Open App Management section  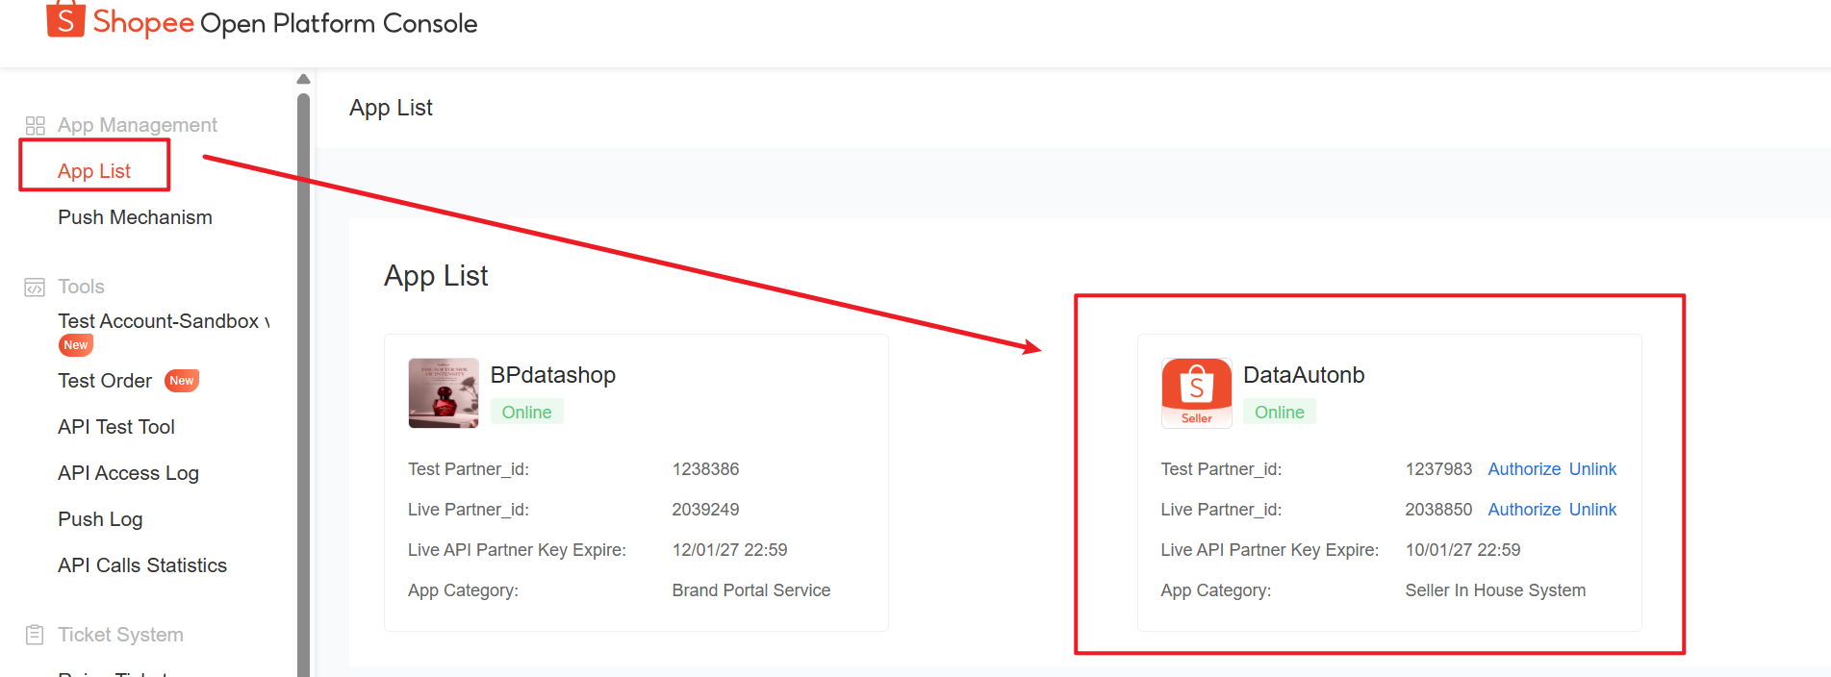[138, 125]
